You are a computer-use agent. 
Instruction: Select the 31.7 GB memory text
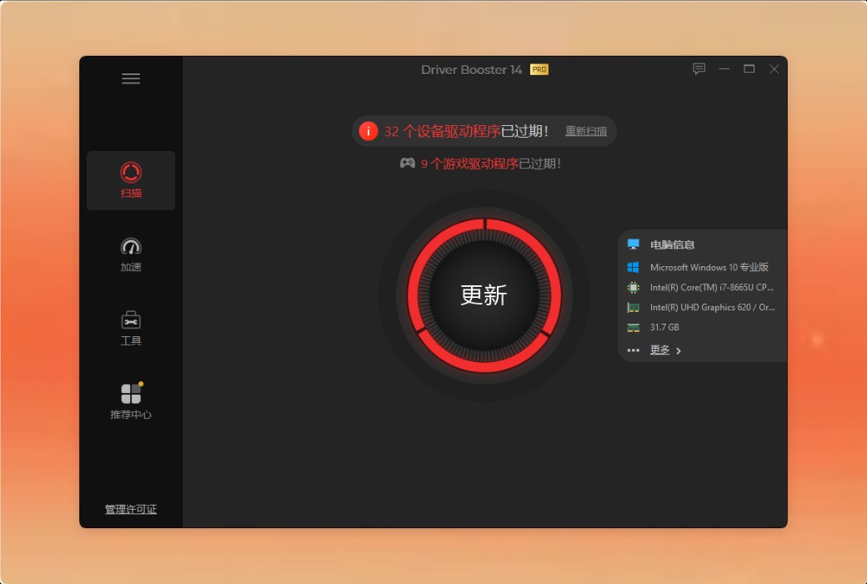[664, 327]
